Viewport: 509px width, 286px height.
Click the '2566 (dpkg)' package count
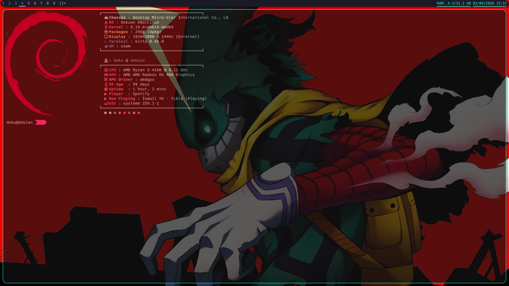point(148,32)
